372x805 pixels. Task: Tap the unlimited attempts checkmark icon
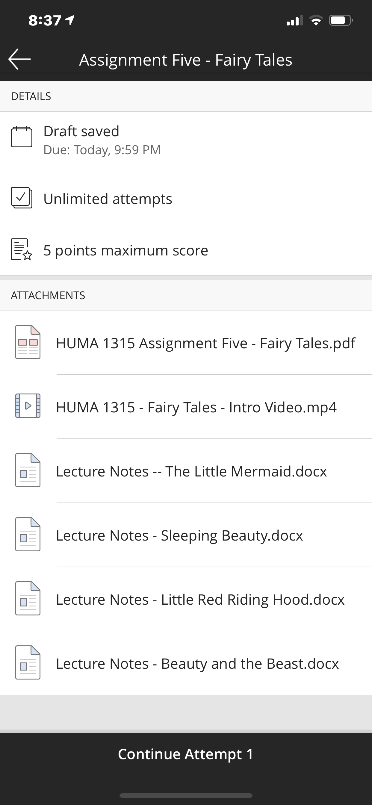click(x=22, y=198)
